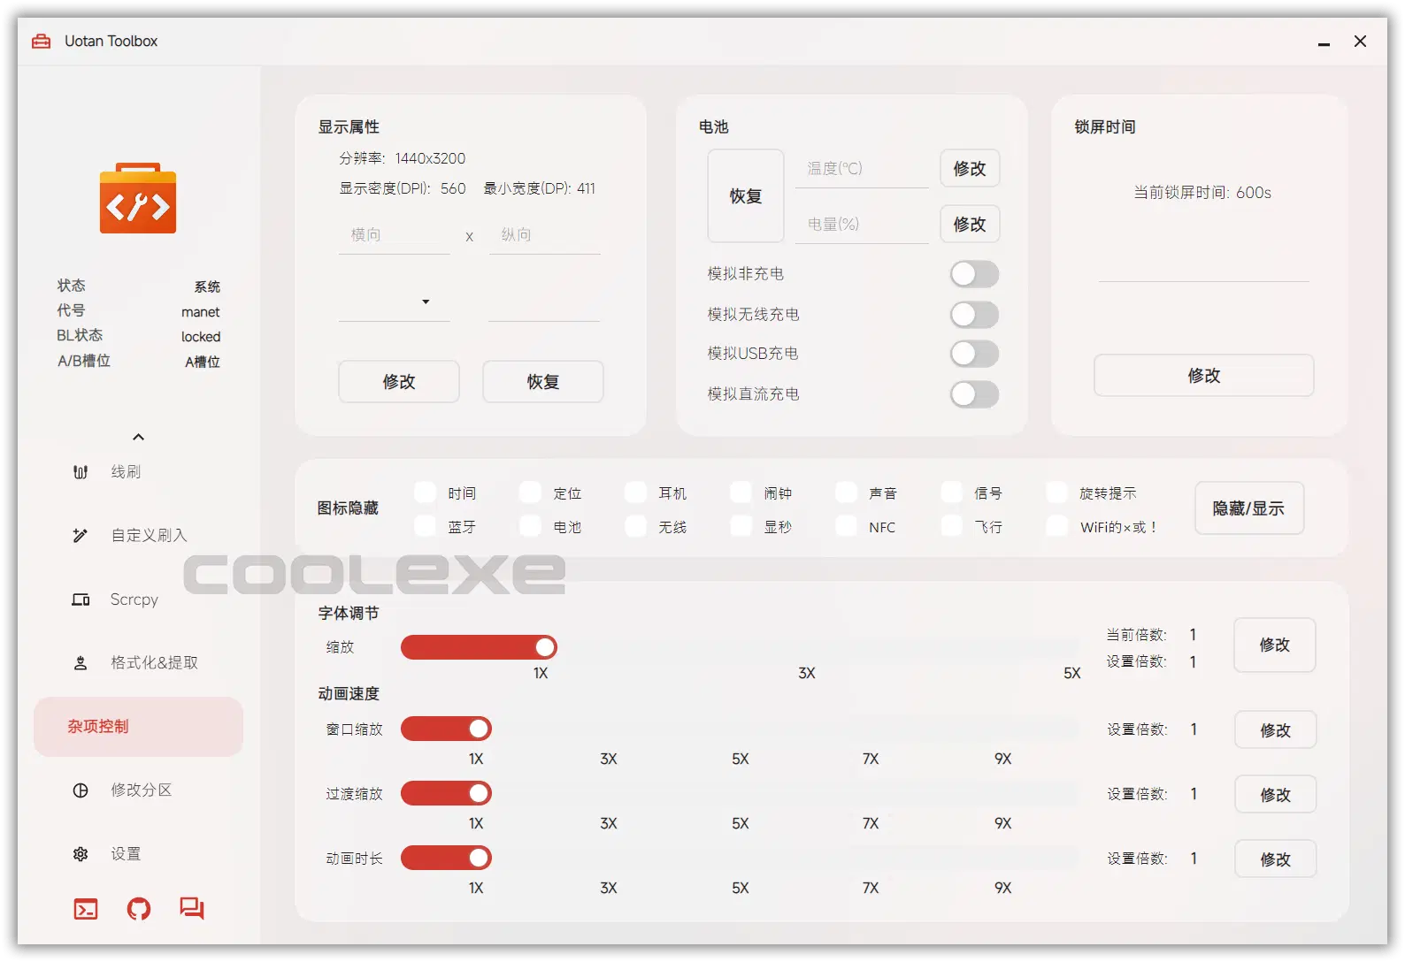Click the 线刷 wire-flash icon in the sidebar

point(81,472)
